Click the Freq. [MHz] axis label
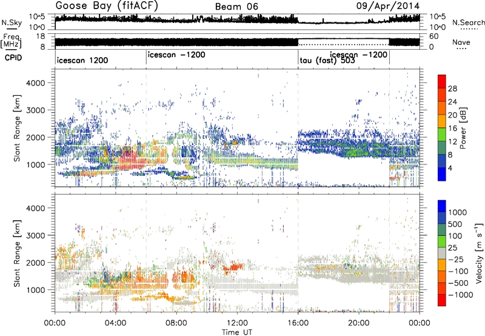Viewport: 485px width, 336px height. coord(12,41)
